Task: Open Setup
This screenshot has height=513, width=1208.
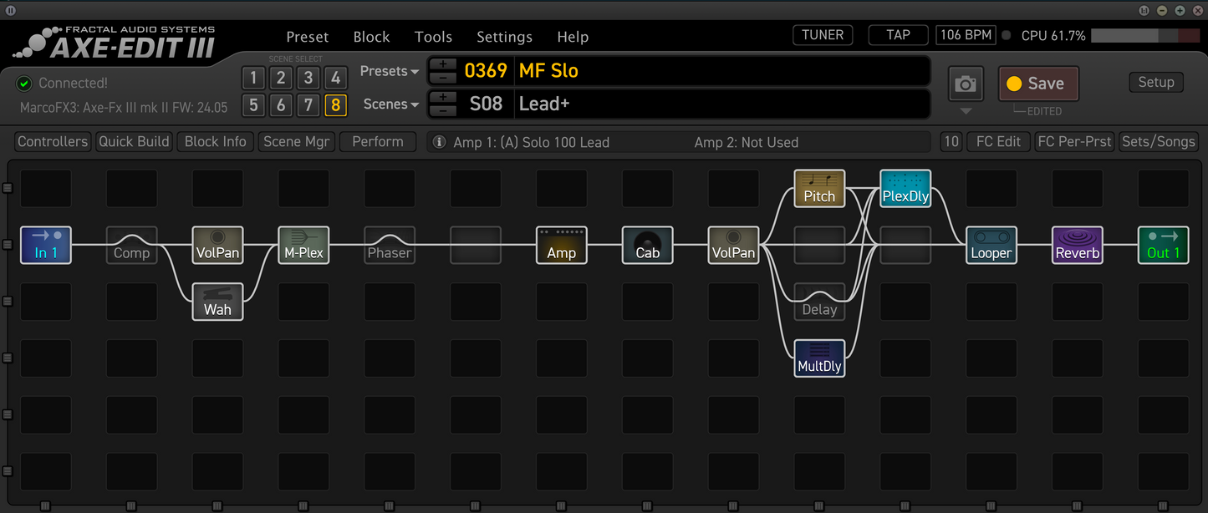Action: (x=1156, y=82)
